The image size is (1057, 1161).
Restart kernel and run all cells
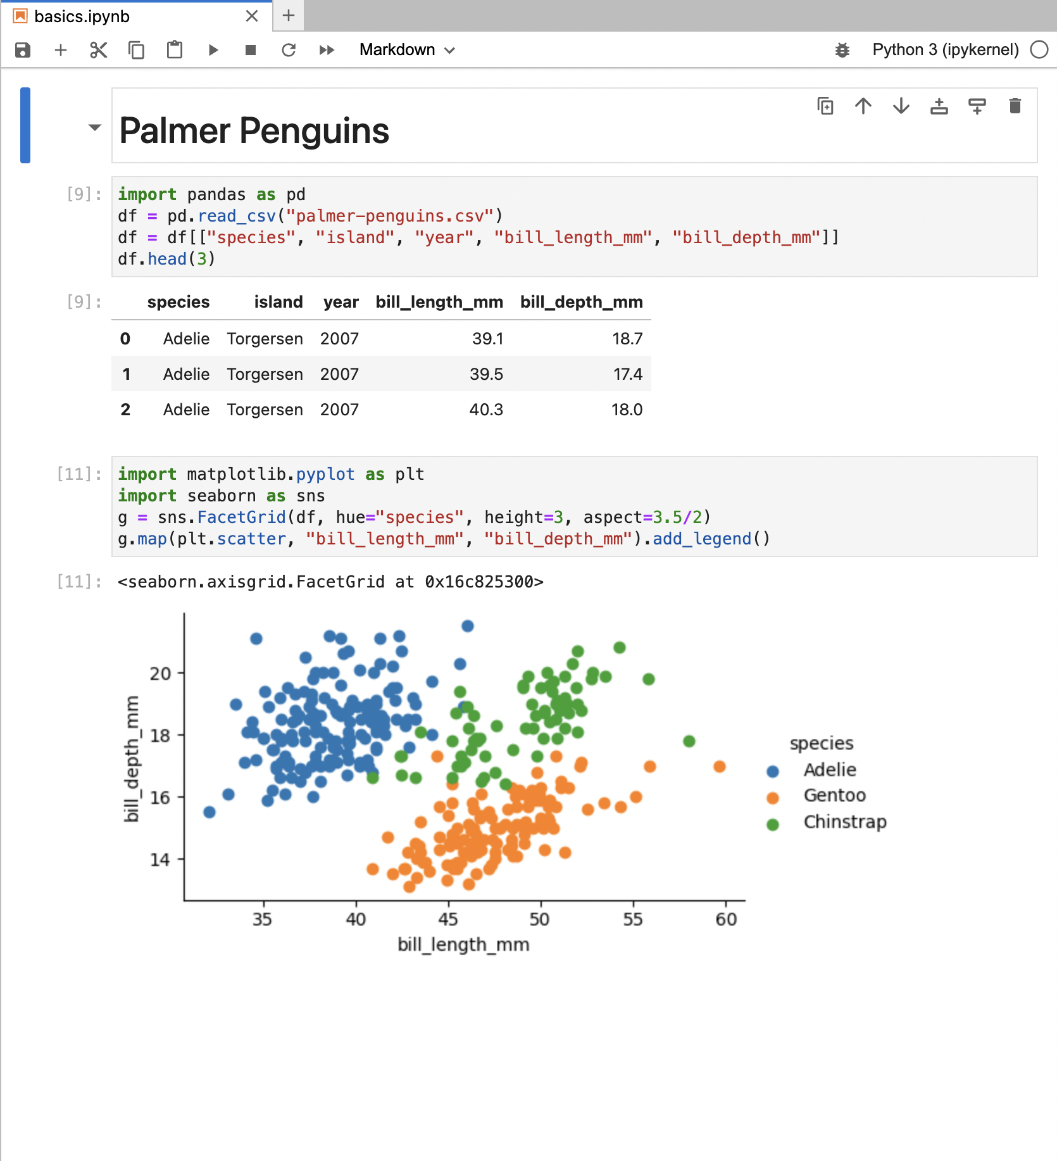click(x=327, y=50)
